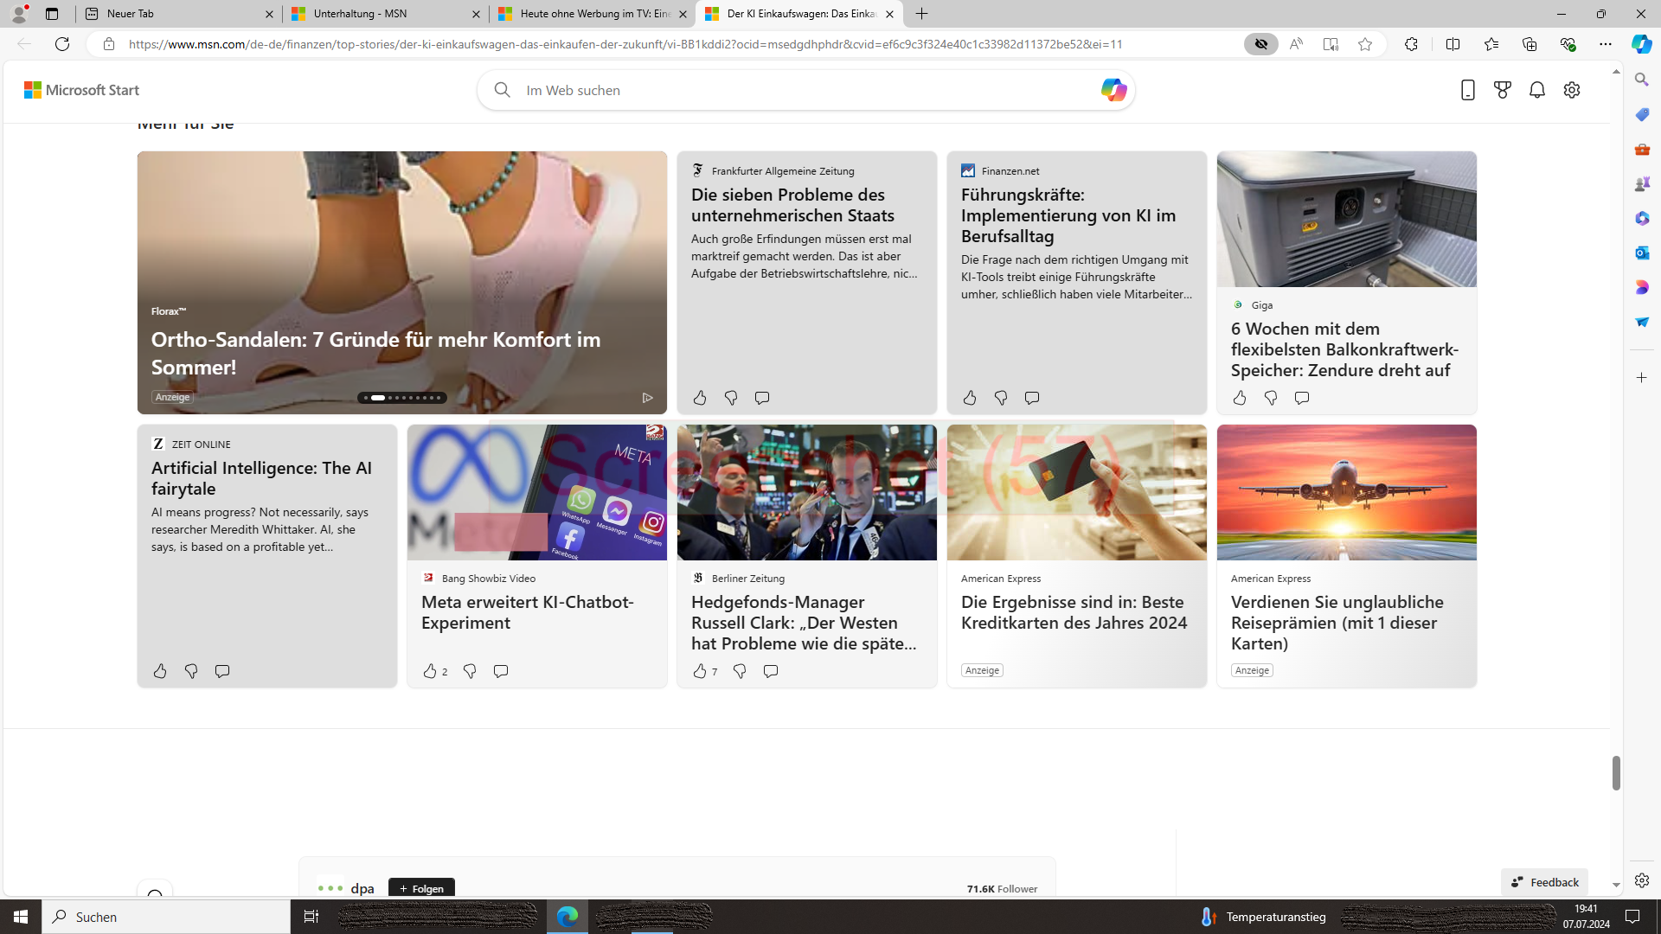Click the mobile phone icon in header
1661x934 pixels.
coord(1467,90)
